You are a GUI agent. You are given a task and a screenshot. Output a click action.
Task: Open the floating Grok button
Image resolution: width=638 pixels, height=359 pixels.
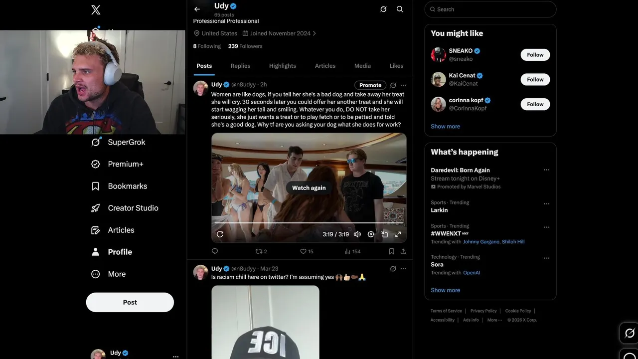pos(630,333)
